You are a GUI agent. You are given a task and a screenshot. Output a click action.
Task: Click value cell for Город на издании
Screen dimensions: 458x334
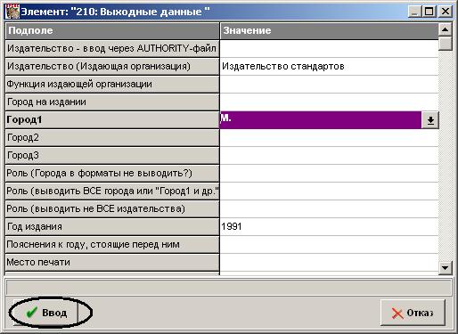(329, 102)
